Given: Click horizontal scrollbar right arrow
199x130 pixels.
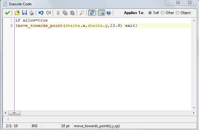Looking at the screenshot, I should [x=194, y=113].
